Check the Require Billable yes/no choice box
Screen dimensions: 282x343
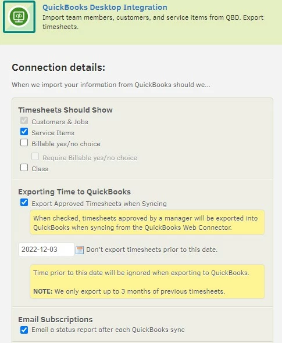pyautogui.click(x=35, y=157)
